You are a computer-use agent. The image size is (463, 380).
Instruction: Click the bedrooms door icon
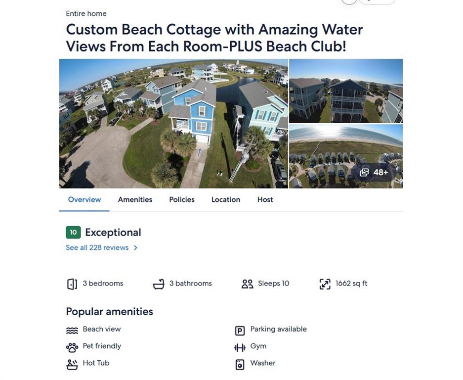pyautogui.click(x=72, y=284)
